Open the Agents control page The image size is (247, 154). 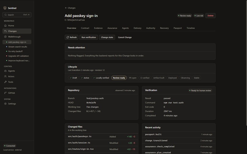[x=17, y=71]
